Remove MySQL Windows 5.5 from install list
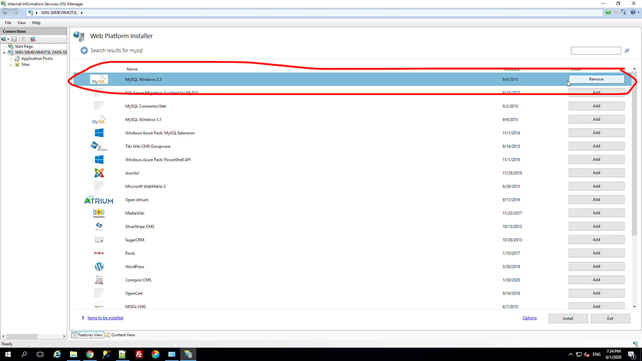Viewport: 642px width, 361px height. [596, 80]
